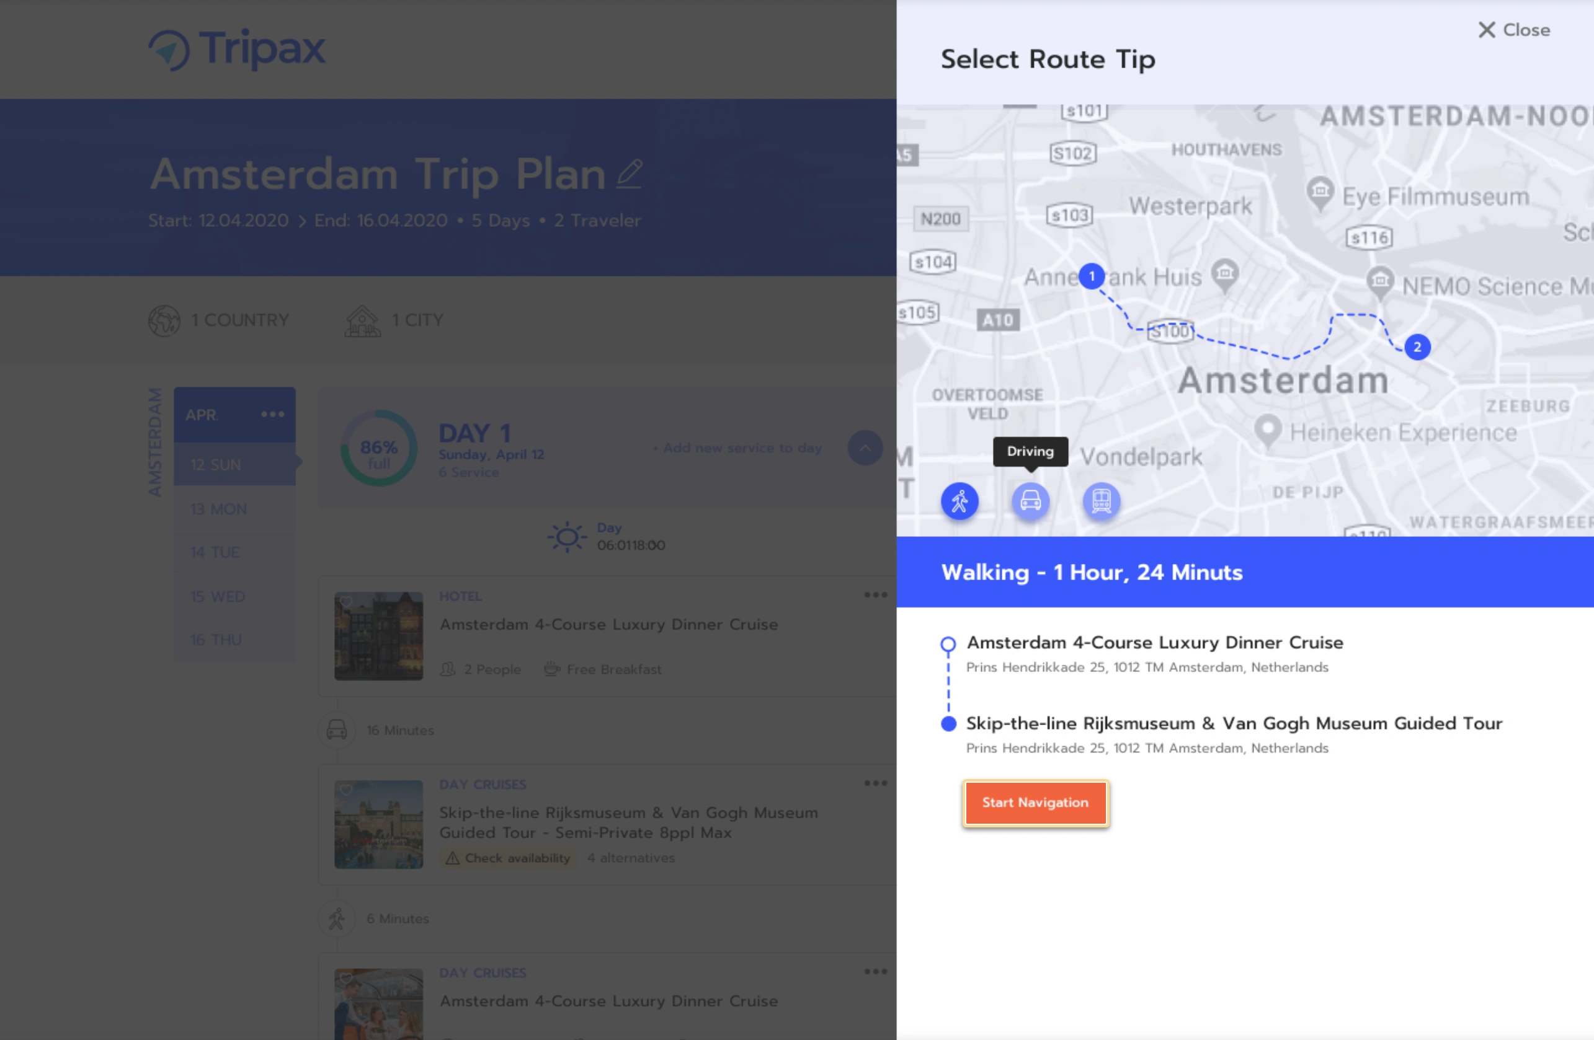Open the APR month options menu
1594x1040 pixels.
(x=272, y=414)
